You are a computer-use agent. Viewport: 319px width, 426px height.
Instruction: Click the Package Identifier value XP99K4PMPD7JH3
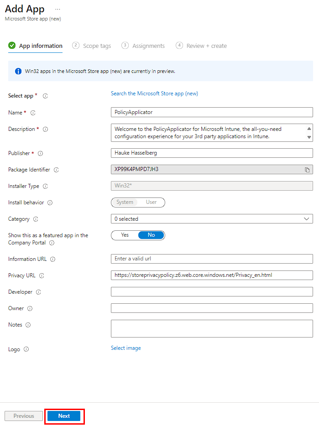pyautogui.click(x=136, y=169)
